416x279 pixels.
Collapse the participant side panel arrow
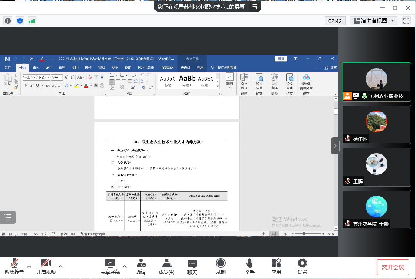(x=335, y=146)
